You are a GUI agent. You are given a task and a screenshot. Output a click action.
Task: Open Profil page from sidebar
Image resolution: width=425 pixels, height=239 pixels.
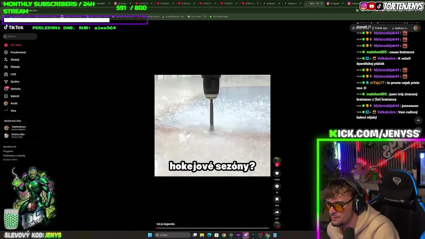pos(11,103)
